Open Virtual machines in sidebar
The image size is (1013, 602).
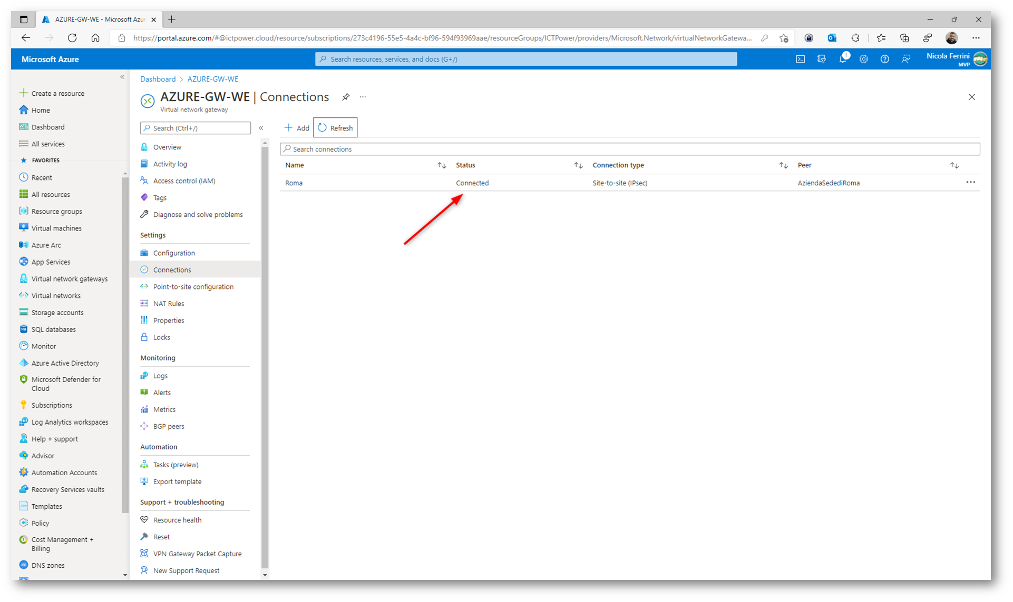pos(56,228)
